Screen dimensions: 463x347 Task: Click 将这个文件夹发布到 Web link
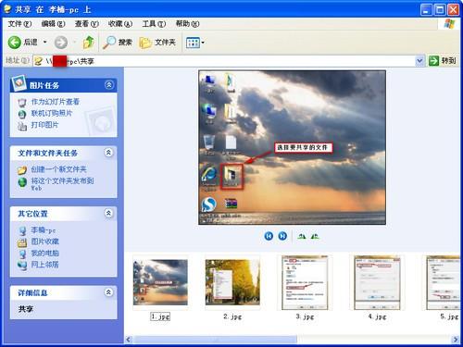[x=62, y=184]
